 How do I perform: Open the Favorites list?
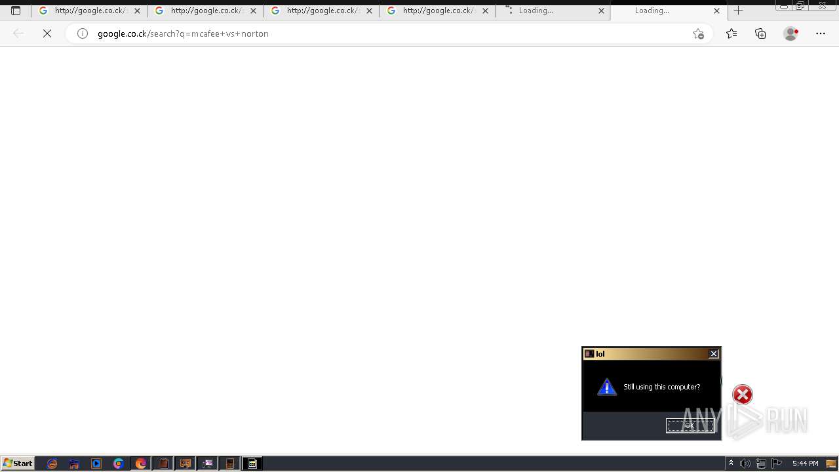point(732,33)
